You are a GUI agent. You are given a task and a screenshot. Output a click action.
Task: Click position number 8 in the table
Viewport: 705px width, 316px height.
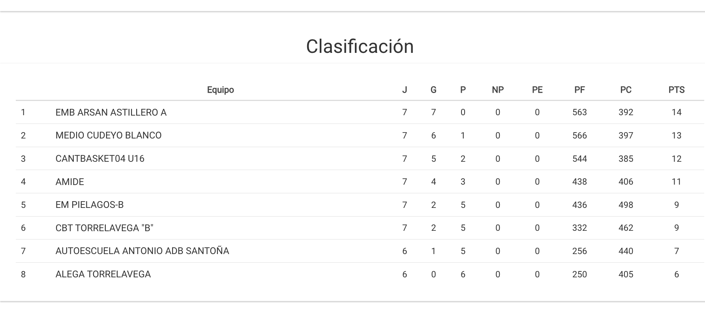pos(23,274)
